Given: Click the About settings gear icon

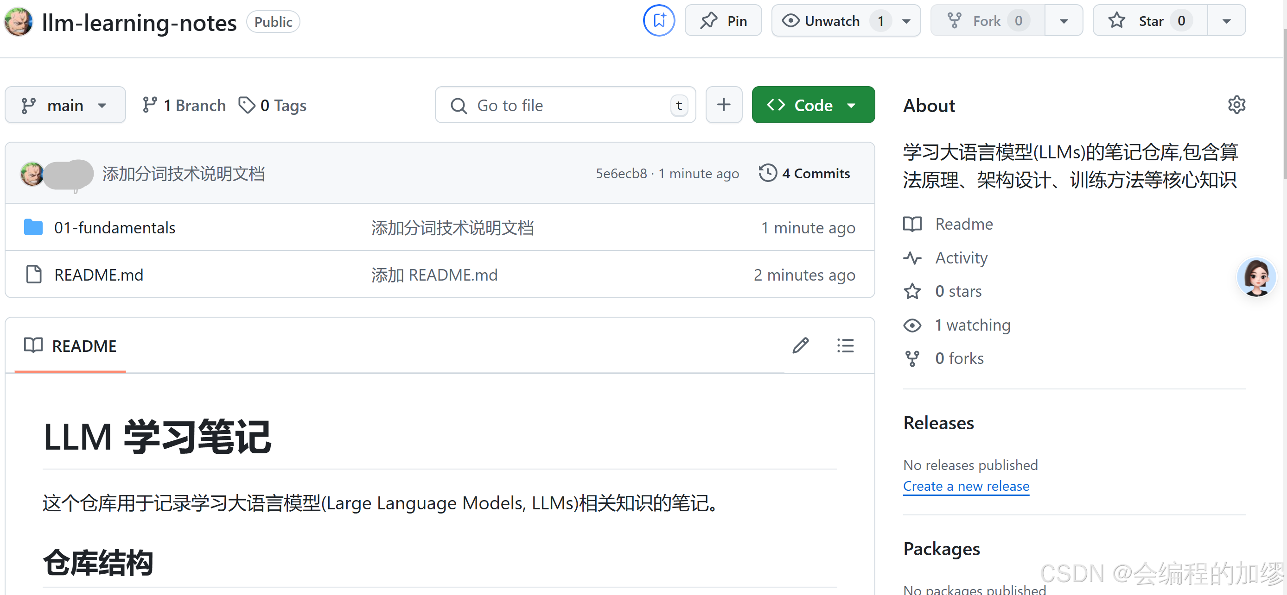Looking at the screenshot, I should 1236,105.
